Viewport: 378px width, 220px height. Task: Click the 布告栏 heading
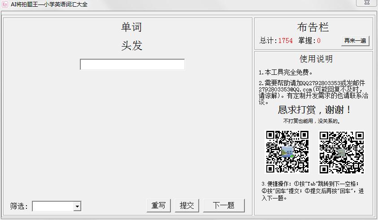pyautogui.click(x=313, y=27)
